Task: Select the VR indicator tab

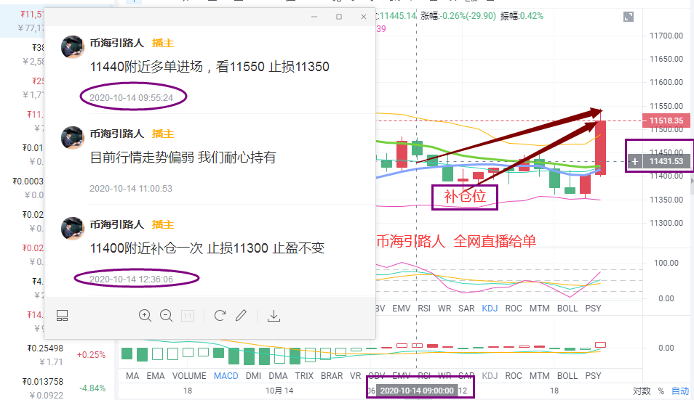Action: tap(355, 376)
